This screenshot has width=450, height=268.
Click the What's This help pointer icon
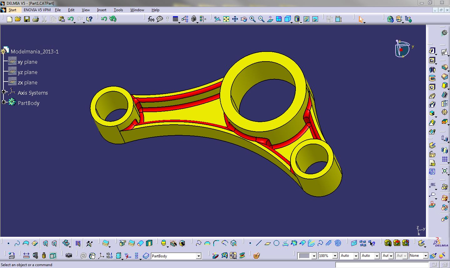tap(89, 19)
